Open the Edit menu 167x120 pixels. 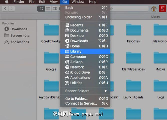[42, 2]
